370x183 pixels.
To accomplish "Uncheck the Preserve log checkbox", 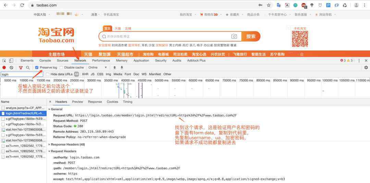I will (37, 68).
